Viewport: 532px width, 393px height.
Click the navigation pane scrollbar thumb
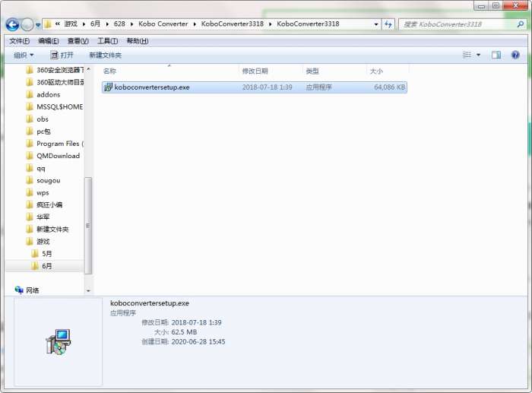[x=88, y=225]
